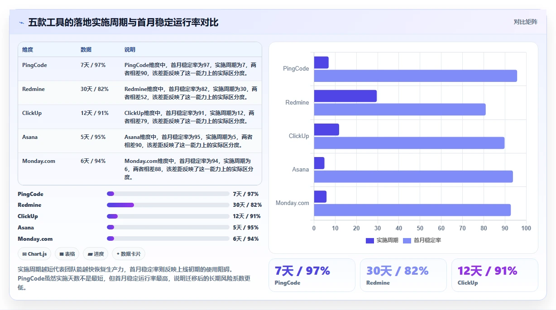Viewport: 556px width, 310px height.
Task: Click the ClickUp 实施周期 chart bar
Action: tap(326, 129)
